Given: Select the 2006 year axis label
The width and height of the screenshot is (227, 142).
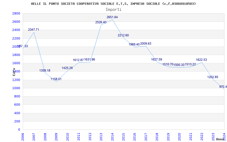Looking at the screenshot, I should (23, 136).
